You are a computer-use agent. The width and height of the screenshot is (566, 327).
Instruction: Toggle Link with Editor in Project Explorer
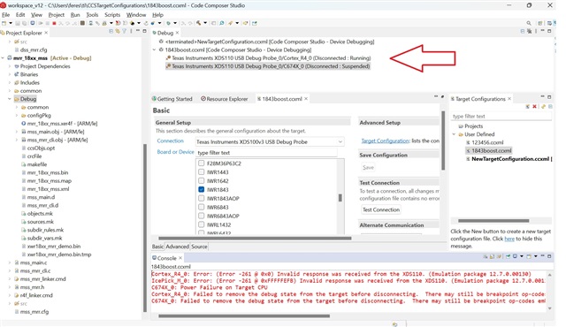pyautogui.click(x=118, y=31)
